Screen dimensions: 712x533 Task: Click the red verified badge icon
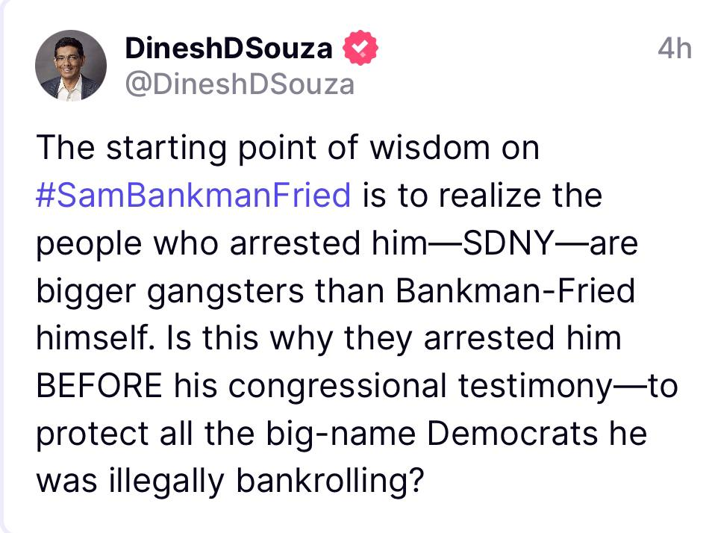tap(360, 49)
